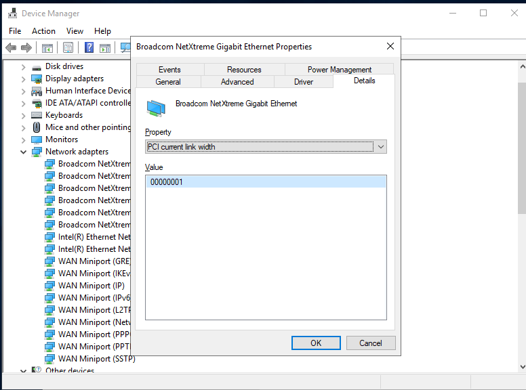The width and height of the screenshot is (526, 390).
Task: Open the File menu
Action: [15, 31]
